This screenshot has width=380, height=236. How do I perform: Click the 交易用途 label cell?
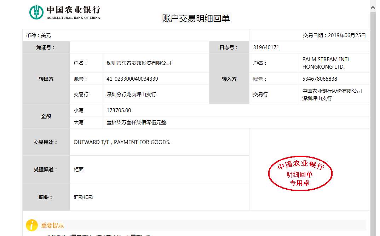click(46, 142)
